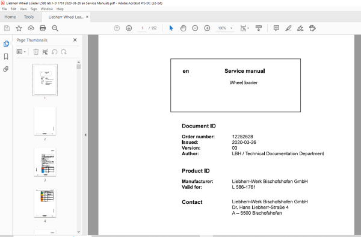Switch to the Tools tab
The image size is (361, 237).
(29, 17)
